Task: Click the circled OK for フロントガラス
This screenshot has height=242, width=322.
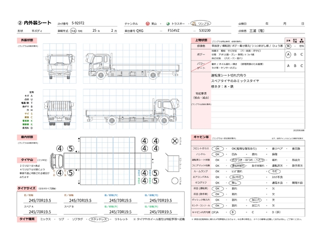Action: (x=217, y=149)
